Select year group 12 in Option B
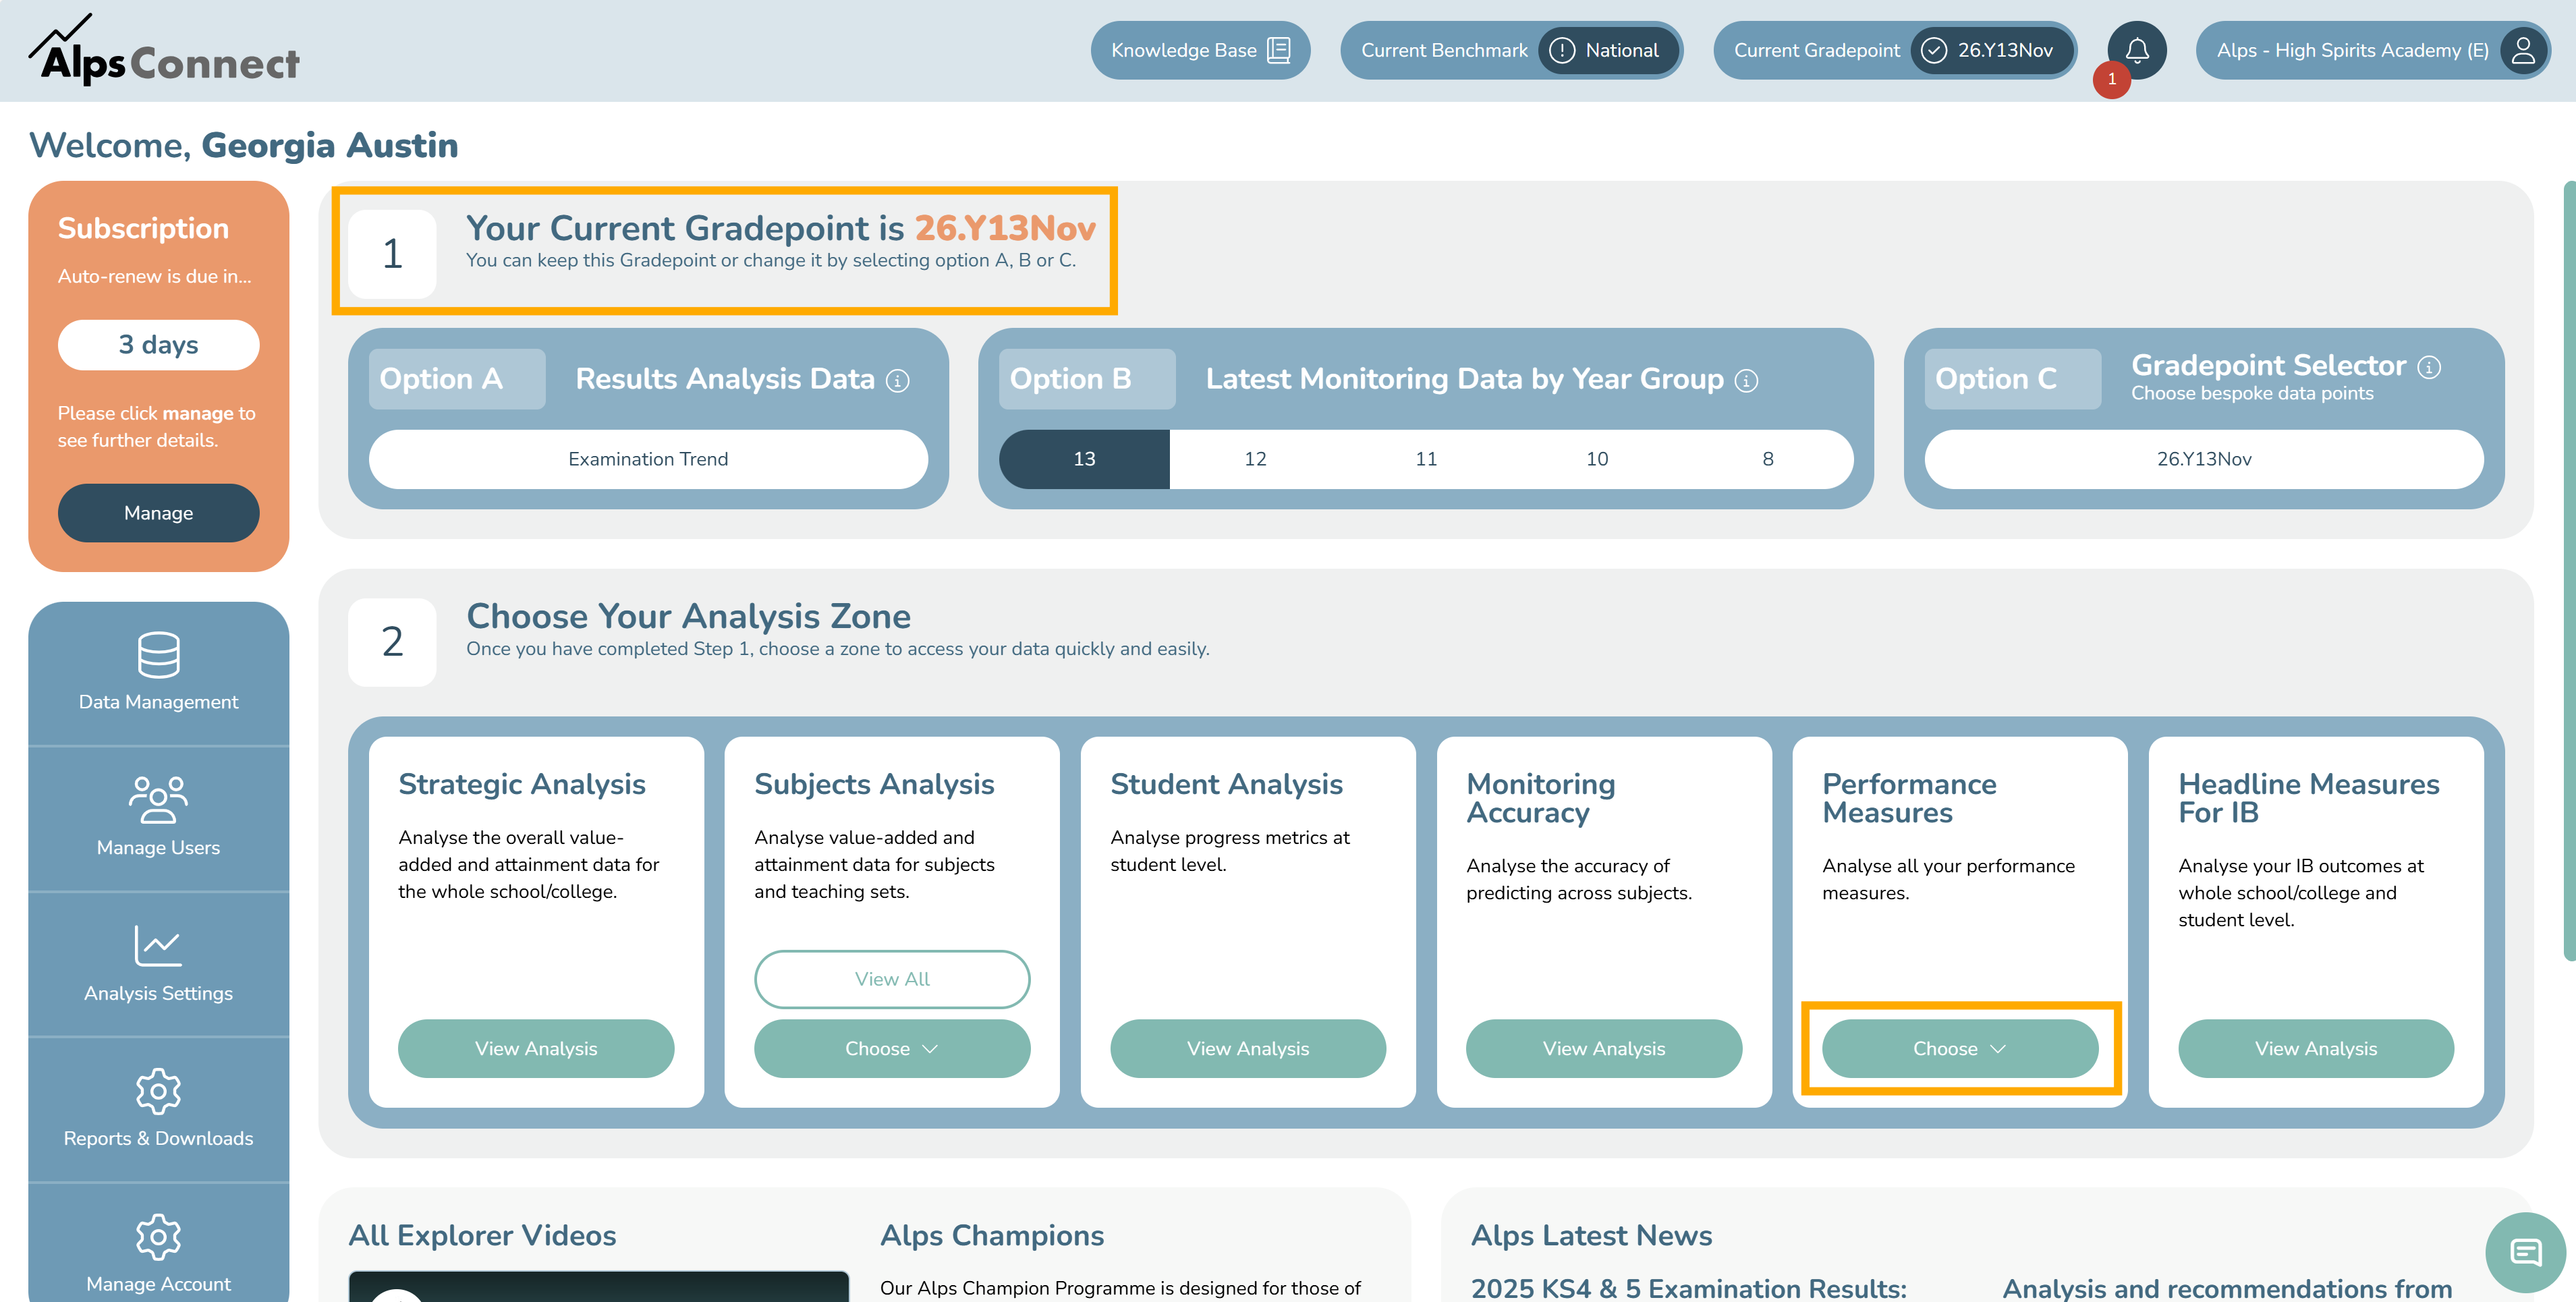The height and width of the screenshot is (1302, 2576). 1255,459
